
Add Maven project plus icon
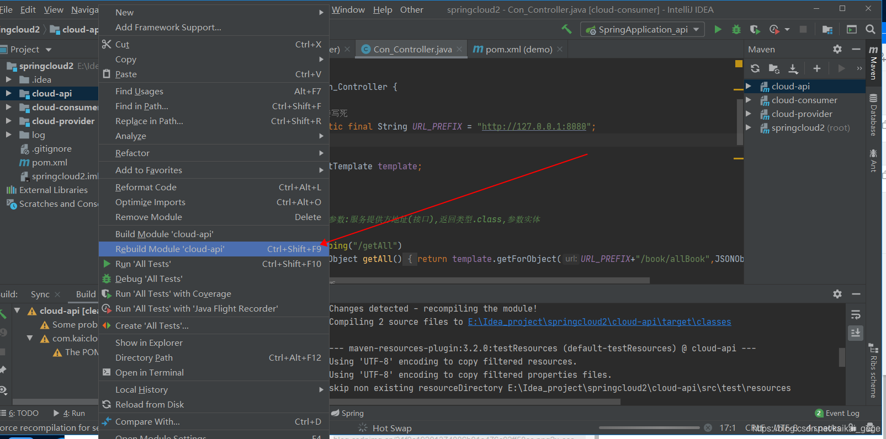(817, 68)
